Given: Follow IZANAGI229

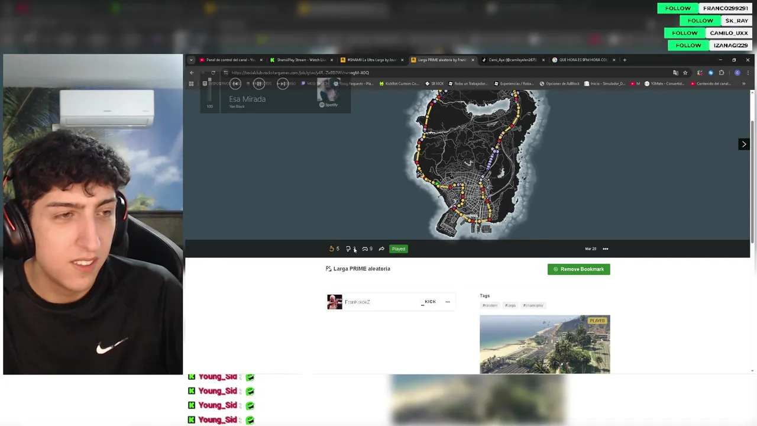Looking at the screenshot, I should pyautogui.click(x=688, y=46).
